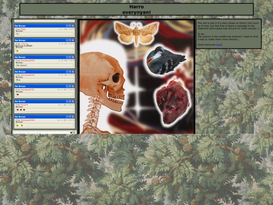
Task: Click reply icon on "Replying to" message
Action: [x=67, y=40]
